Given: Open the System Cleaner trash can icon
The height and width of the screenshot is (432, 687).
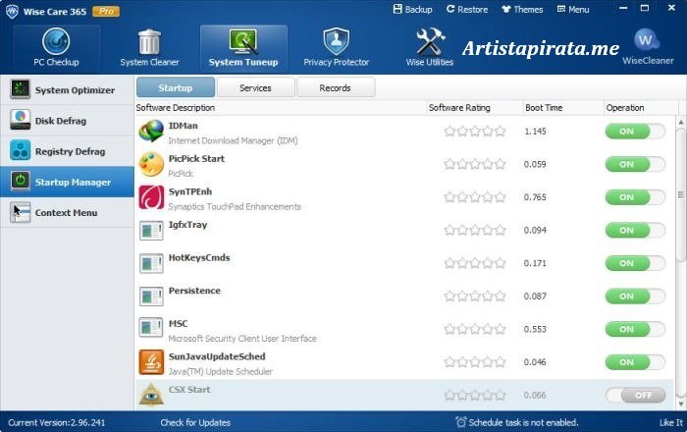Looking at the screenshot, I should point(149,41).
